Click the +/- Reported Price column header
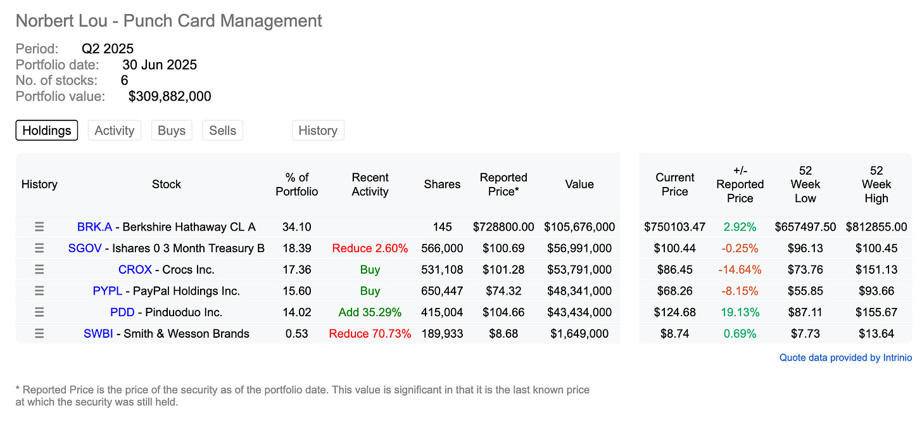The image size is (922, 422). (740, 184)
